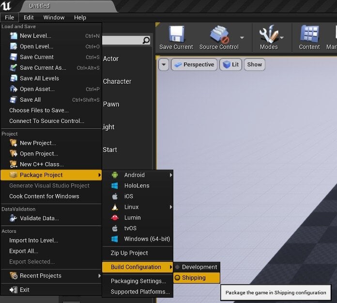Open the Help menu
337x303 pixels.
click(x=80, y=17)
